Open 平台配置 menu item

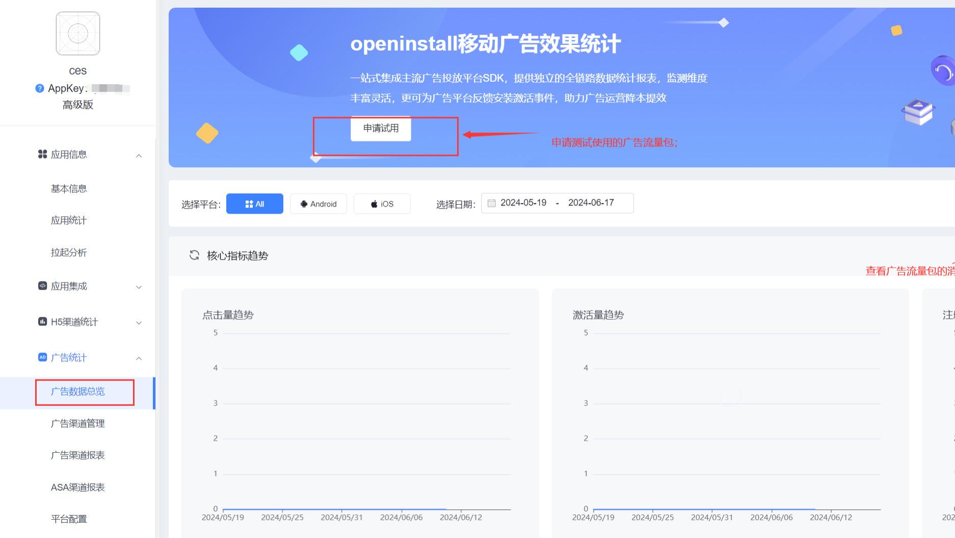point(69,519)
